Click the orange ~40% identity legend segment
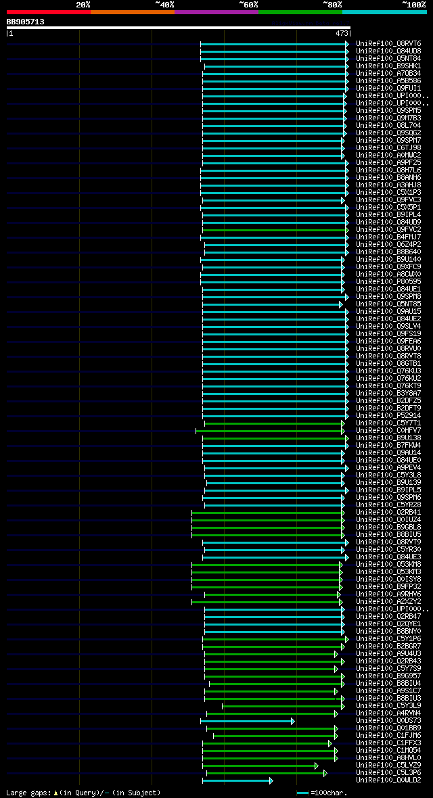The width and height of the screenshot is (433, 798). (x=133, y=11)
